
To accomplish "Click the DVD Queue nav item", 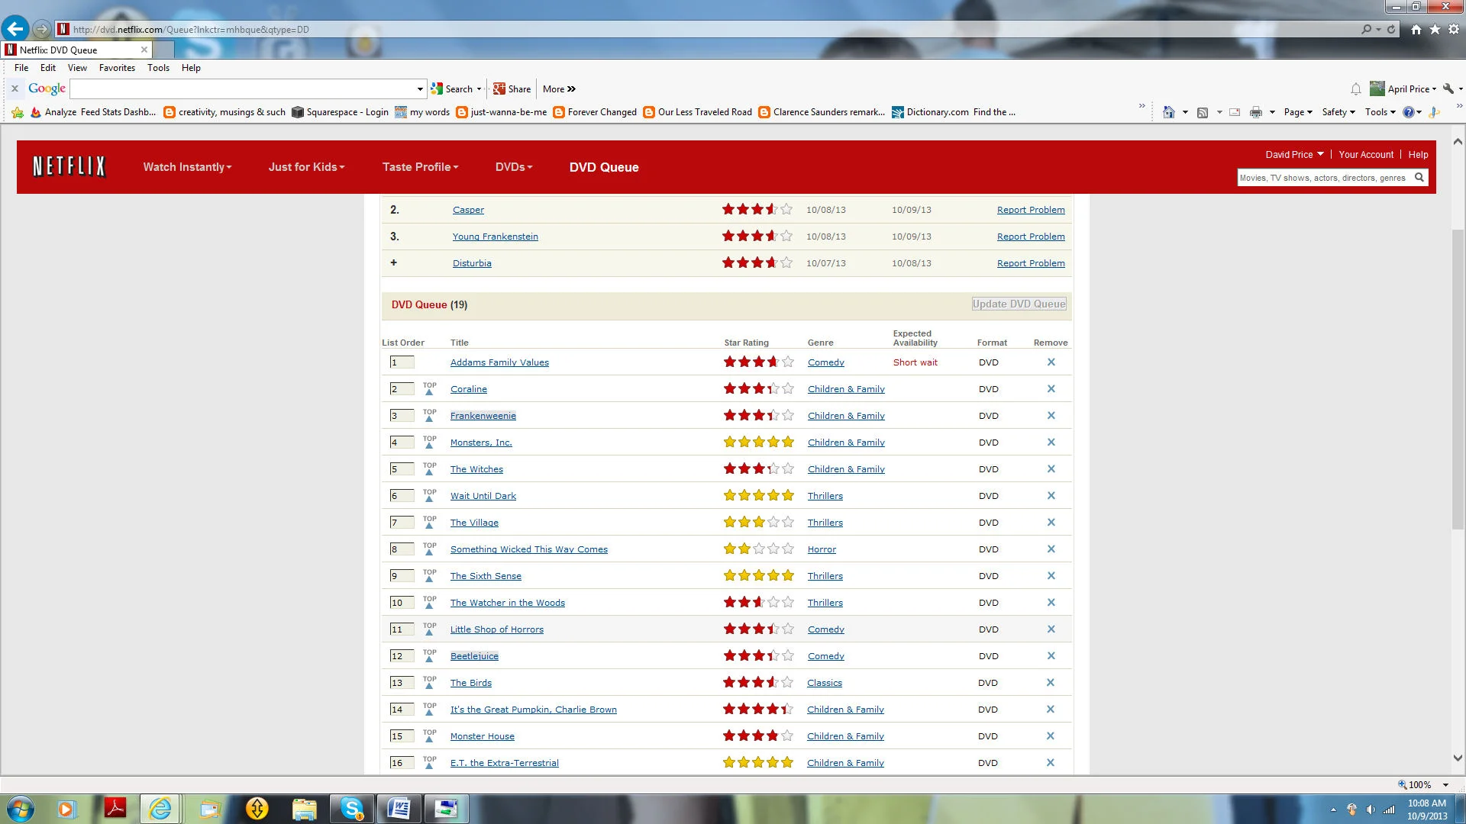I will coord(604,167).
